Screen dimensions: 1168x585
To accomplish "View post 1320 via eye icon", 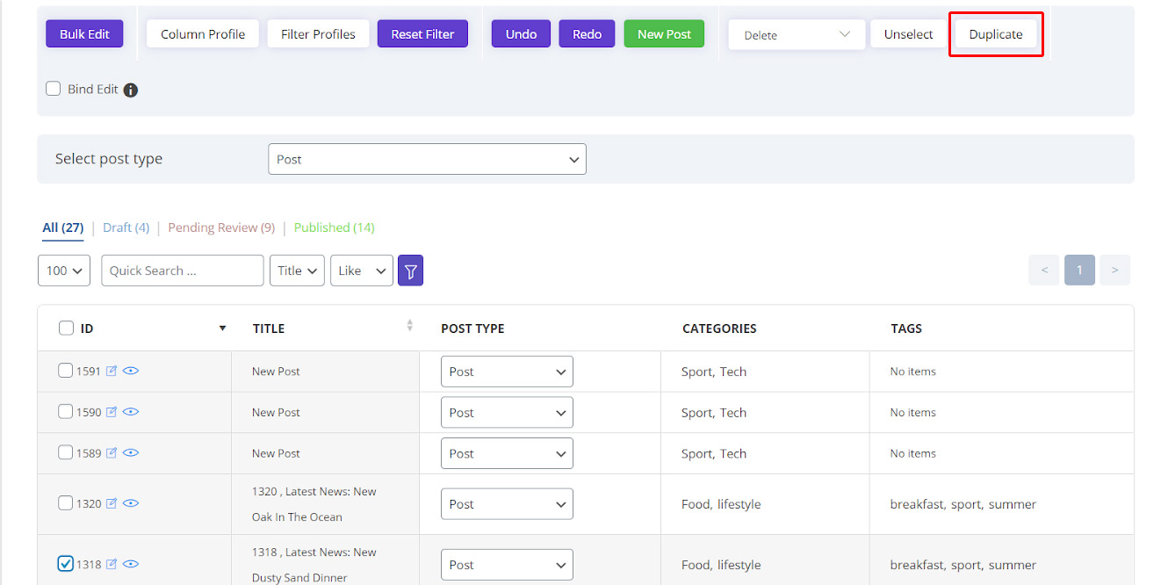I will 131,503.
